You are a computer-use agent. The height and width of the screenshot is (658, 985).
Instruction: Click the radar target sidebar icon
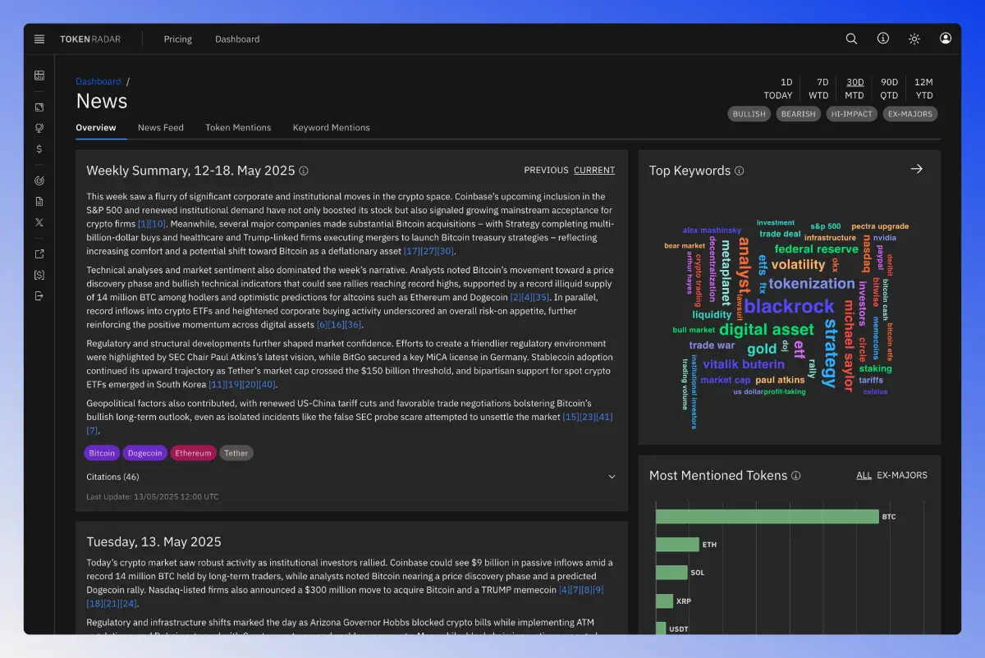tap(39, 180)
